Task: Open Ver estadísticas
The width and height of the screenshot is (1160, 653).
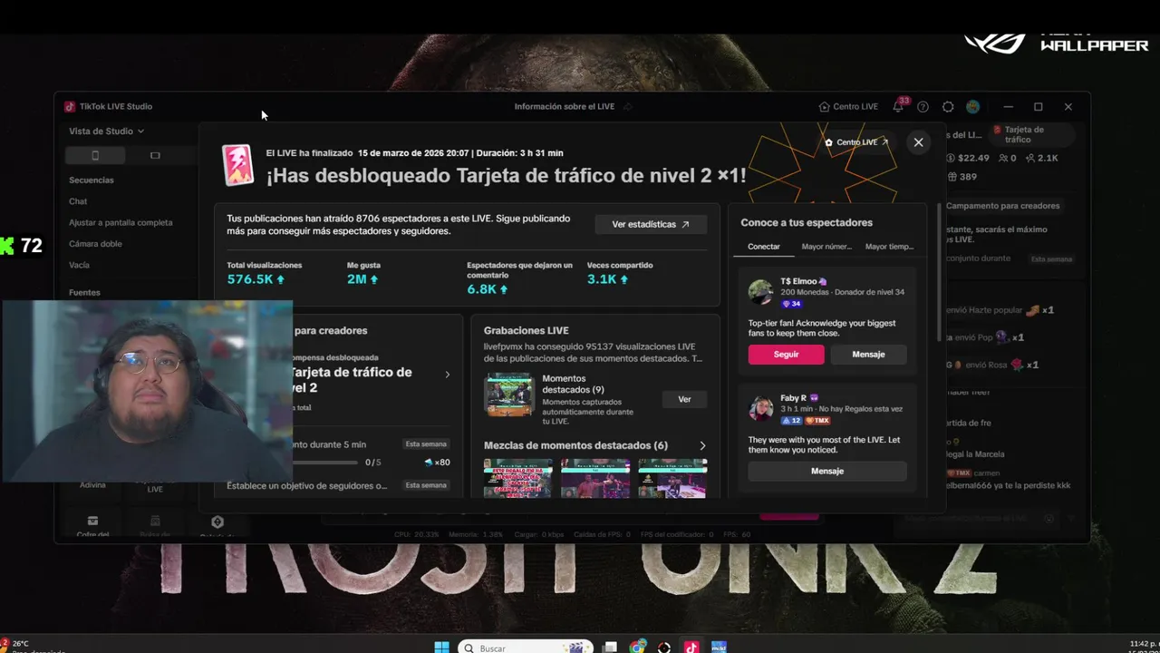Action: tap(651, 224)
